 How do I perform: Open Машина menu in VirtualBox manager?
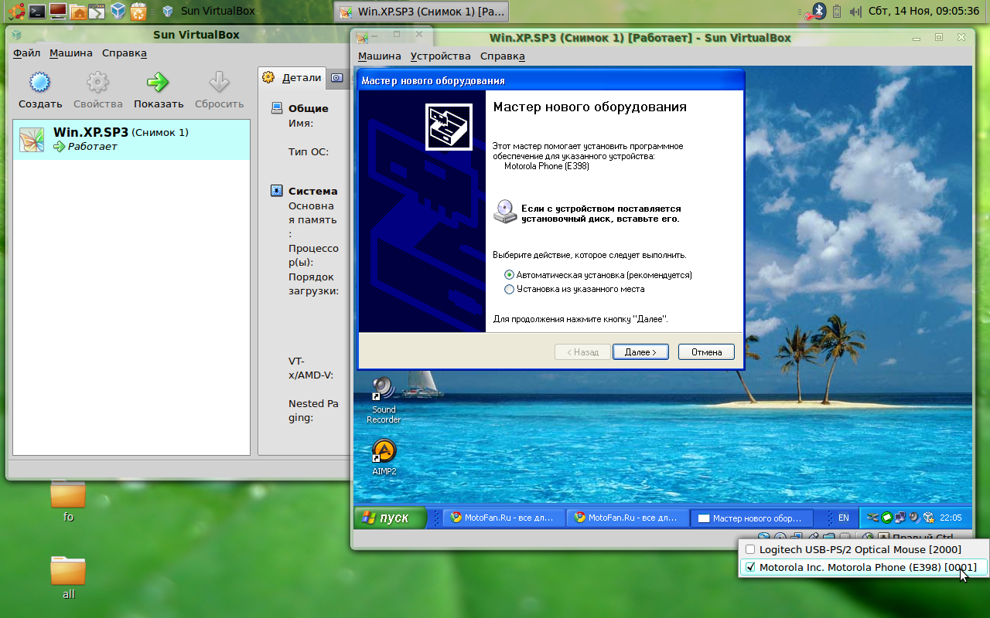[x=71, y=53]
